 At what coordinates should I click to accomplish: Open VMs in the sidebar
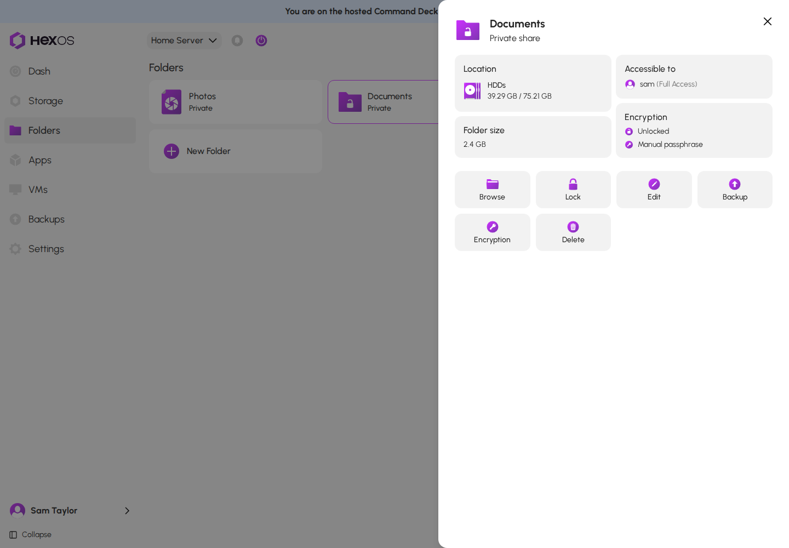click(70, 190)
